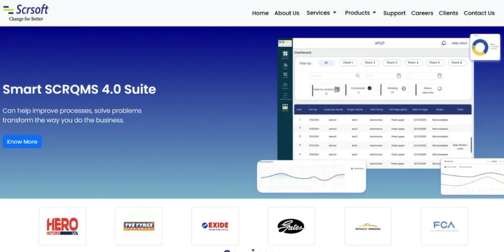
Task: Click the Dashboard heading in APQP panel
Action: click(303, 52)
